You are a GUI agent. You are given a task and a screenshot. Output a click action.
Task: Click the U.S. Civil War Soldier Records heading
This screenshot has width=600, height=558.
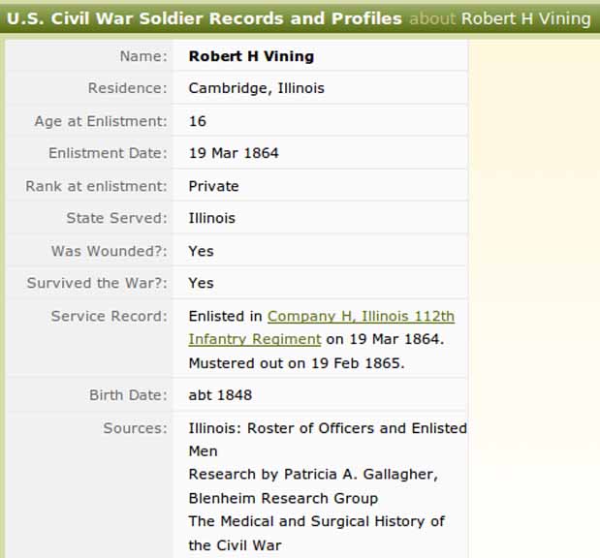click(x=204, y=18)
